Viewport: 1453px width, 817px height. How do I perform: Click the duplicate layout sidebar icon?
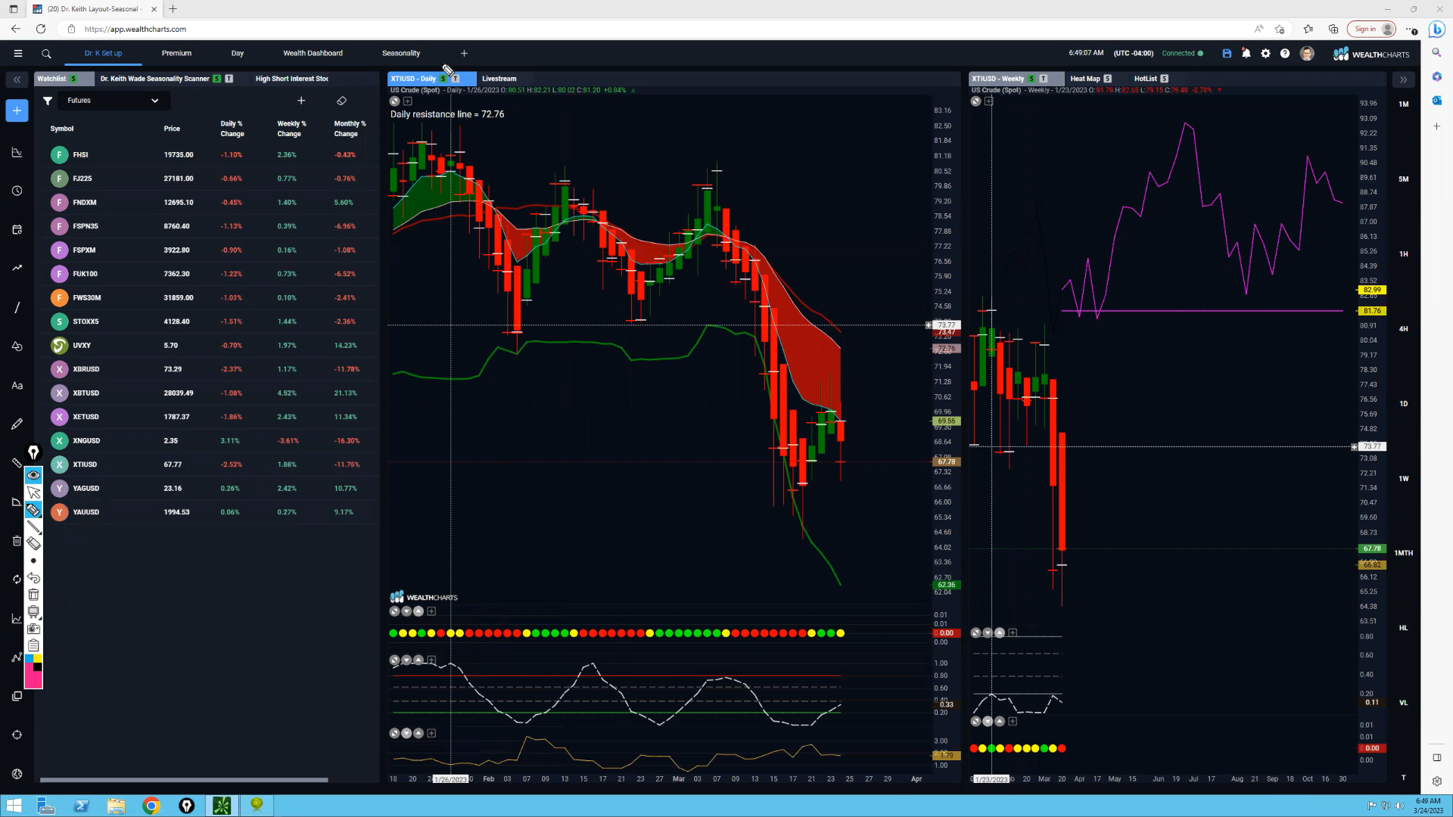(x=17, y=696)
